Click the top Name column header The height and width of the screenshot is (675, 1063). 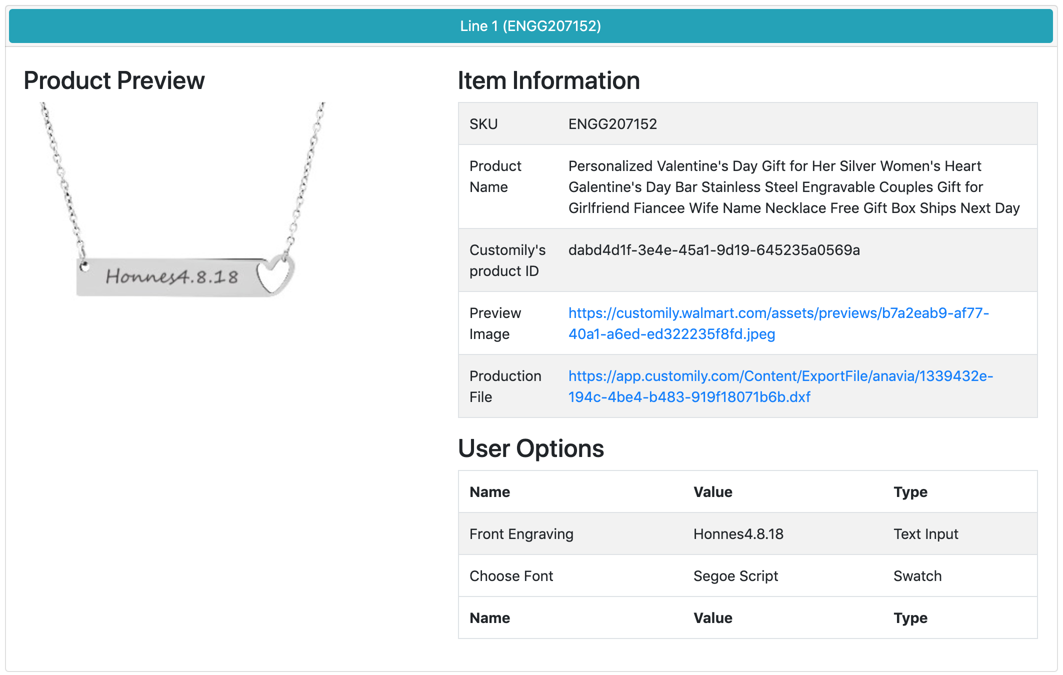489,492
